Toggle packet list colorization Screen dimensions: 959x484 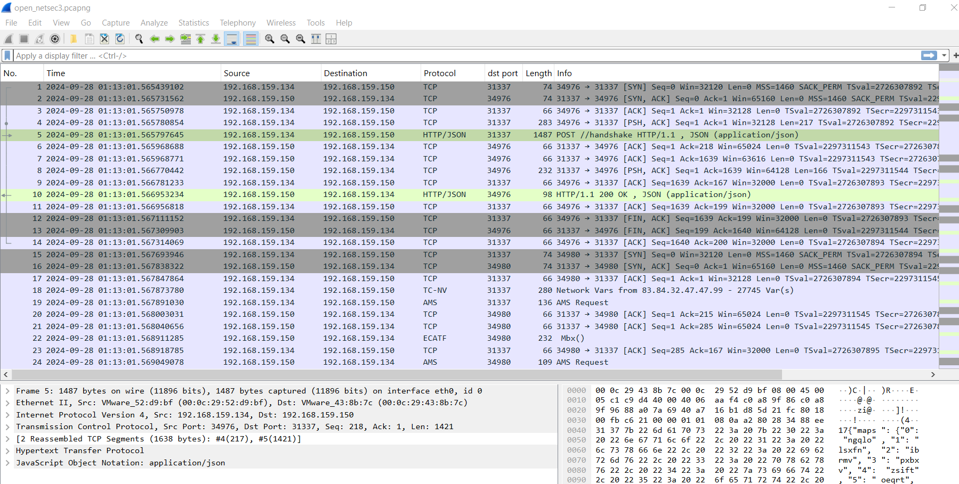(251, 39)
